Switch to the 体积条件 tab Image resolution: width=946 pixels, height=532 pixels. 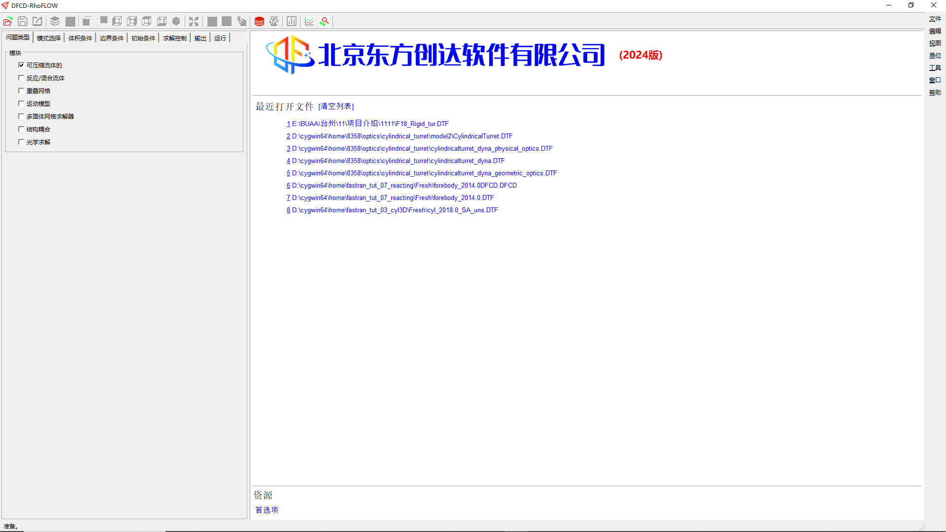(x=80, y=38)
